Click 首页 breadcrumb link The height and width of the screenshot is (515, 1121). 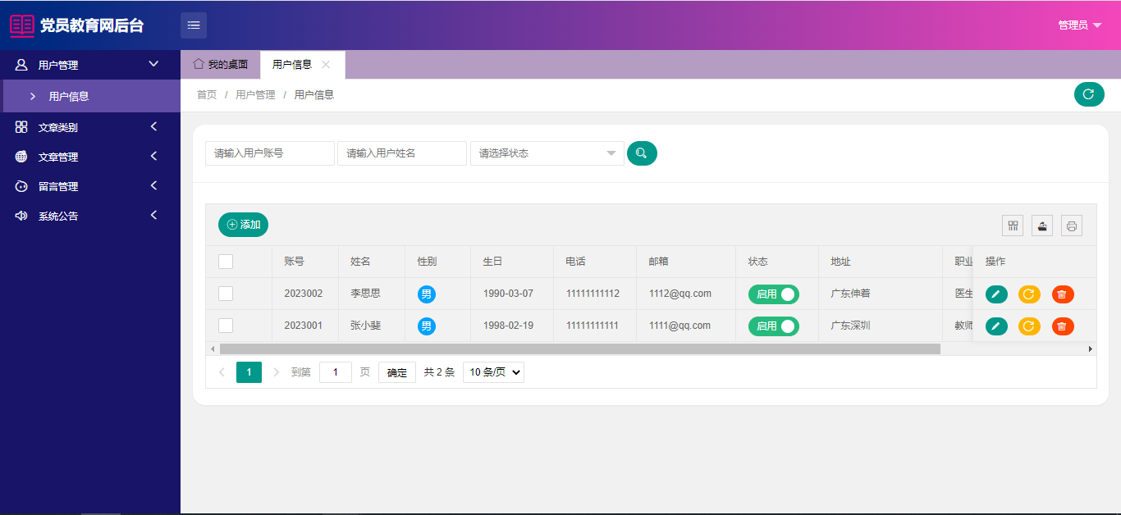click(x=207, y=95)
